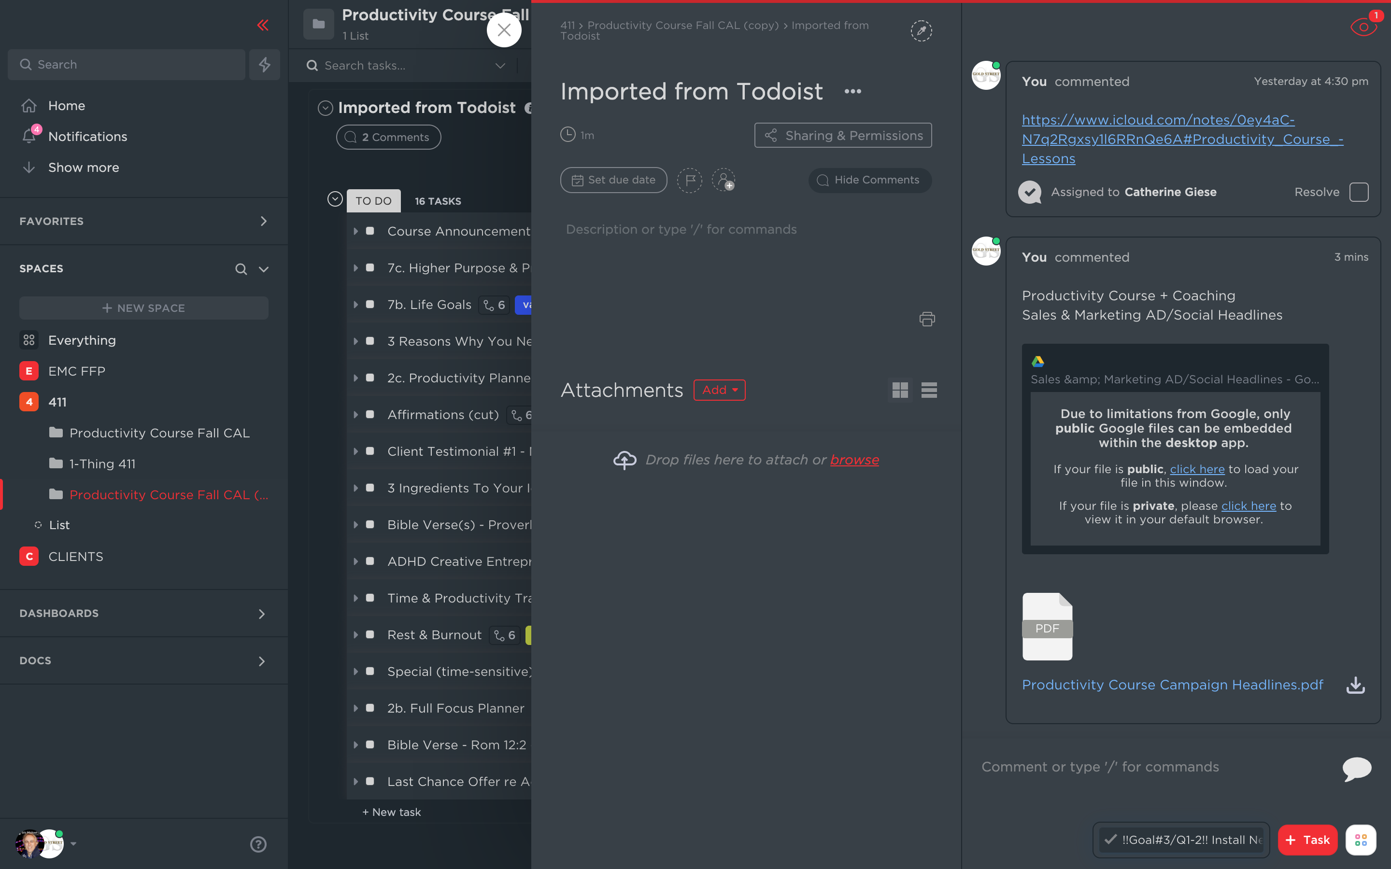Image resolution: width=1391 pixels, height=869 pixels.
Task: Expand the Dashboards section
Action: pos(261,614)
